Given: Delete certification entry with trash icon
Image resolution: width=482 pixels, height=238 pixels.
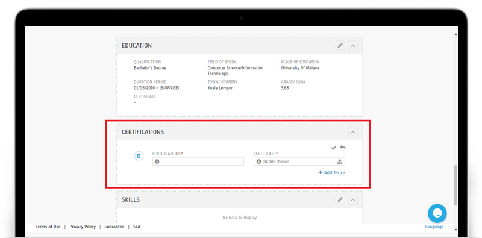Looking at the screenshot, I should tap(139, 156).
